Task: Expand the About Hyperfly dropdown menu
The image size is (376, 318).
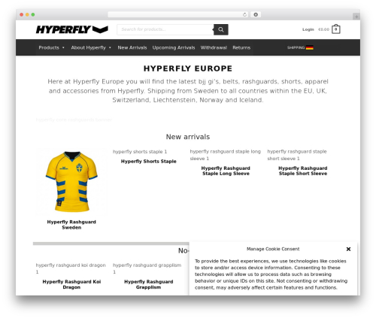Action: tap(91, 47)
